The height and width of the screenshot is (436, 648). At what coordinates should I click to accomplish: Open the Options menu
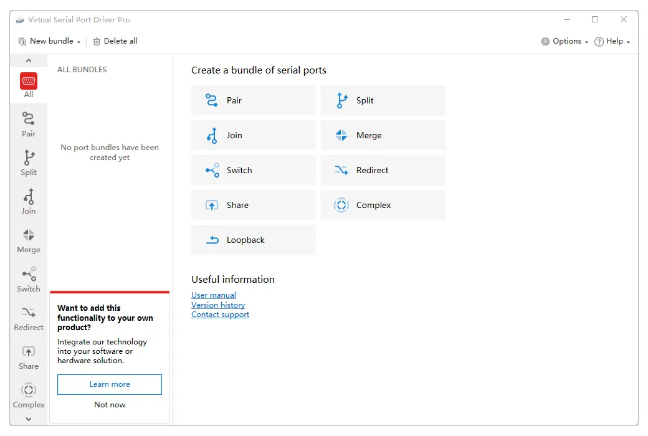(565, 41)
